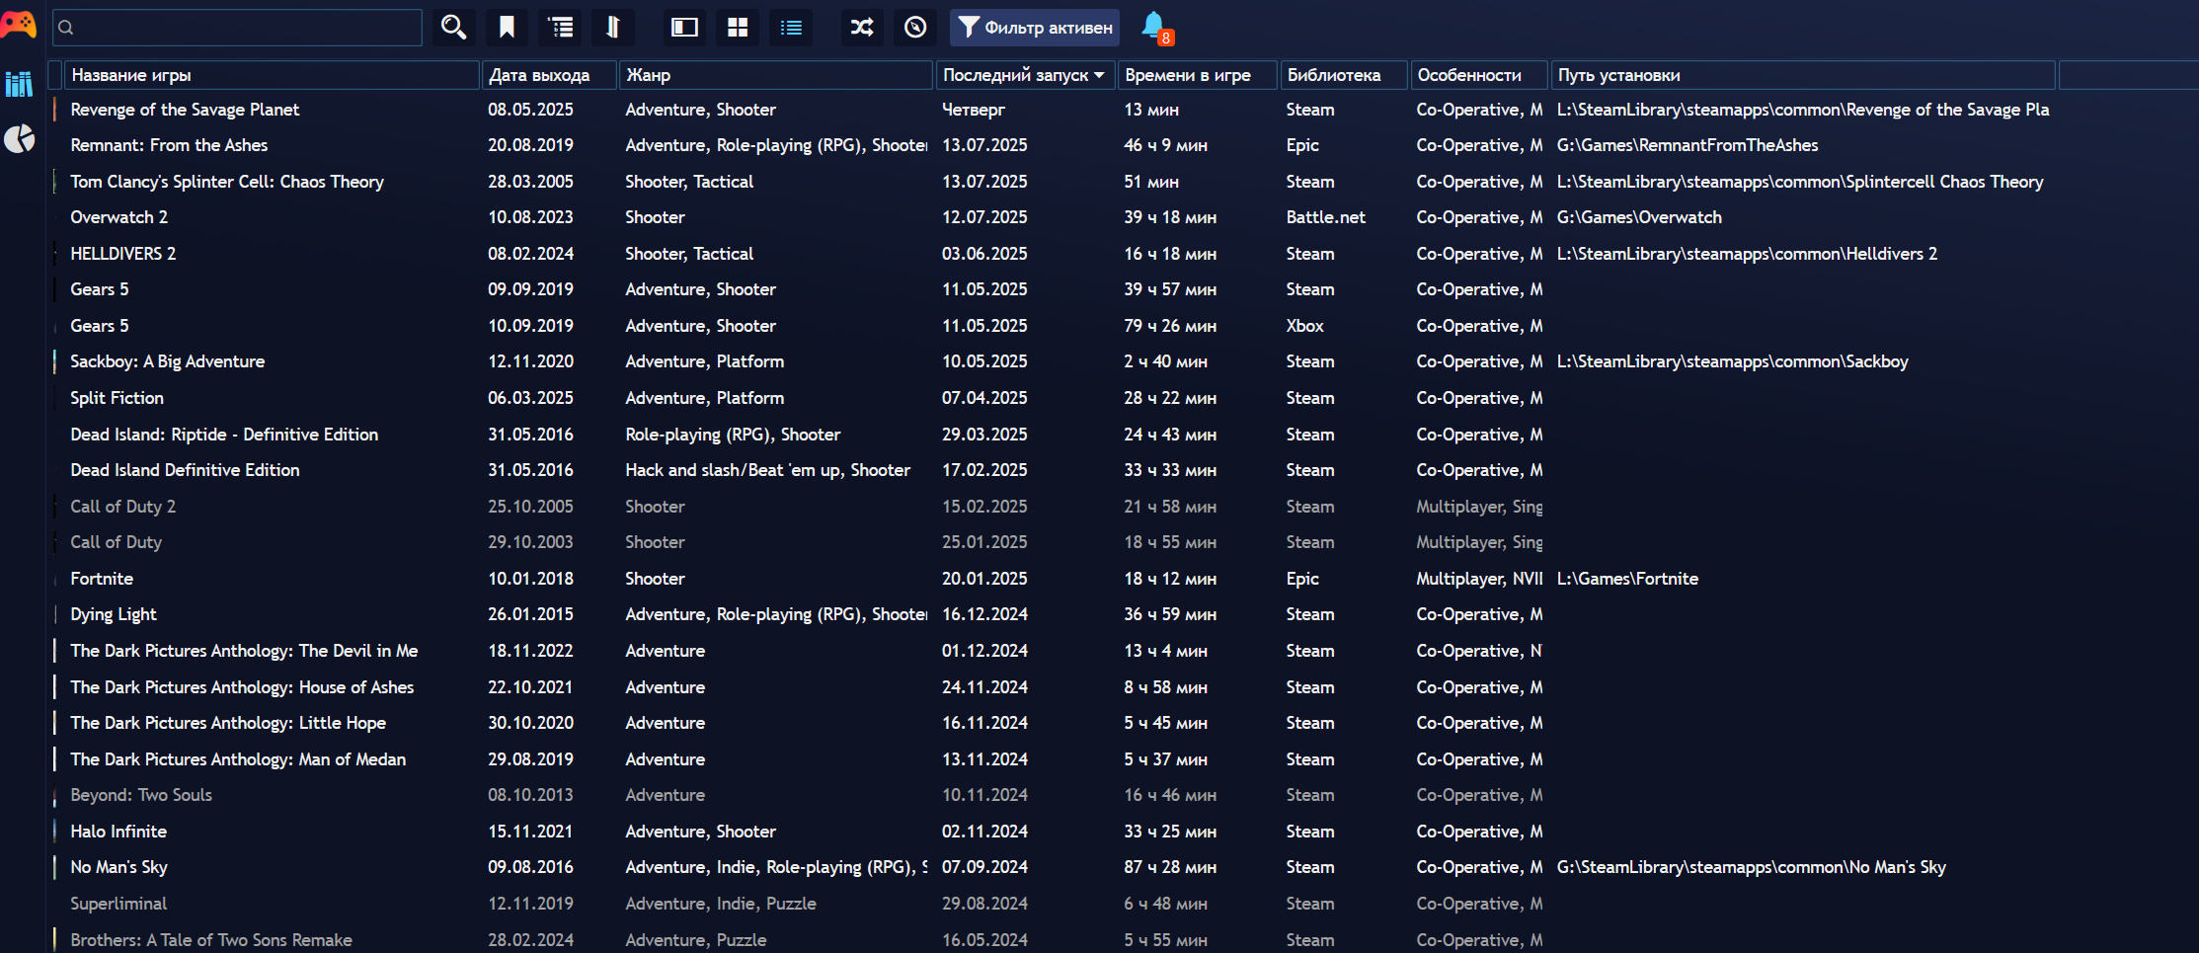Screen dimensions: 2199x953
Task: Click the magnifier global search icon
Action: coord(453,28)
